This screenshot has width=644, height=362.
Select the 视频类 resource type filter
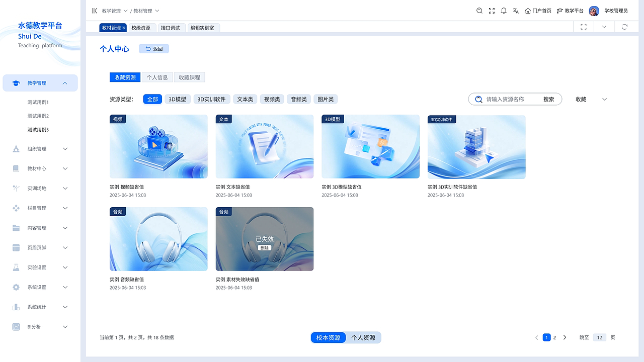272,99
